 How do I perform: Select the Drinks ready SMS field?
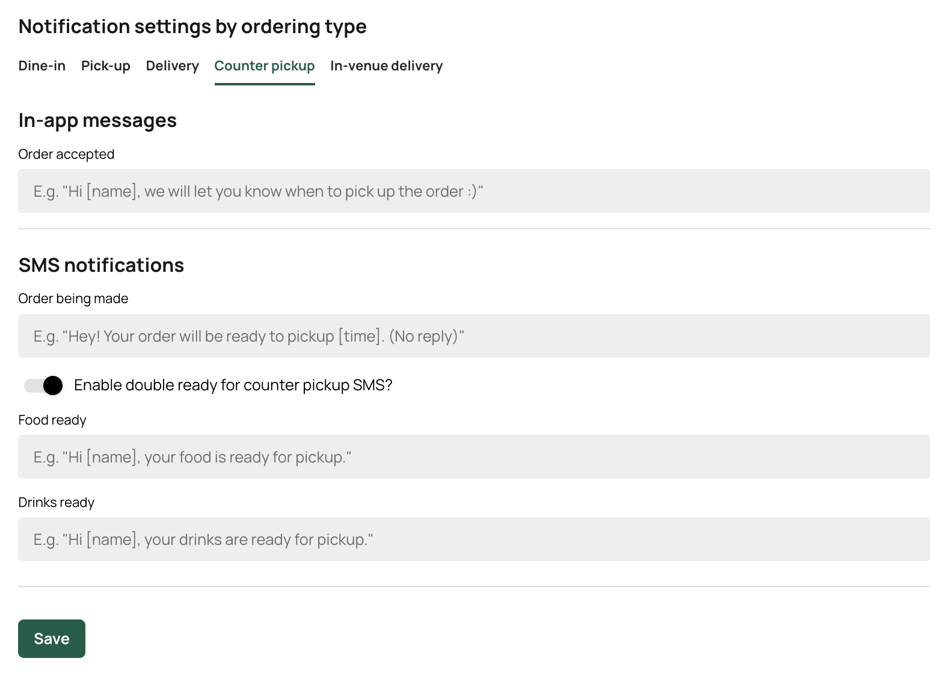pos(474,539)
